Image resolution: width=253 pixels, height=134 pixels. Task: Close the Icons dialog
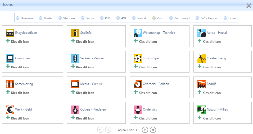coord(249,6)
